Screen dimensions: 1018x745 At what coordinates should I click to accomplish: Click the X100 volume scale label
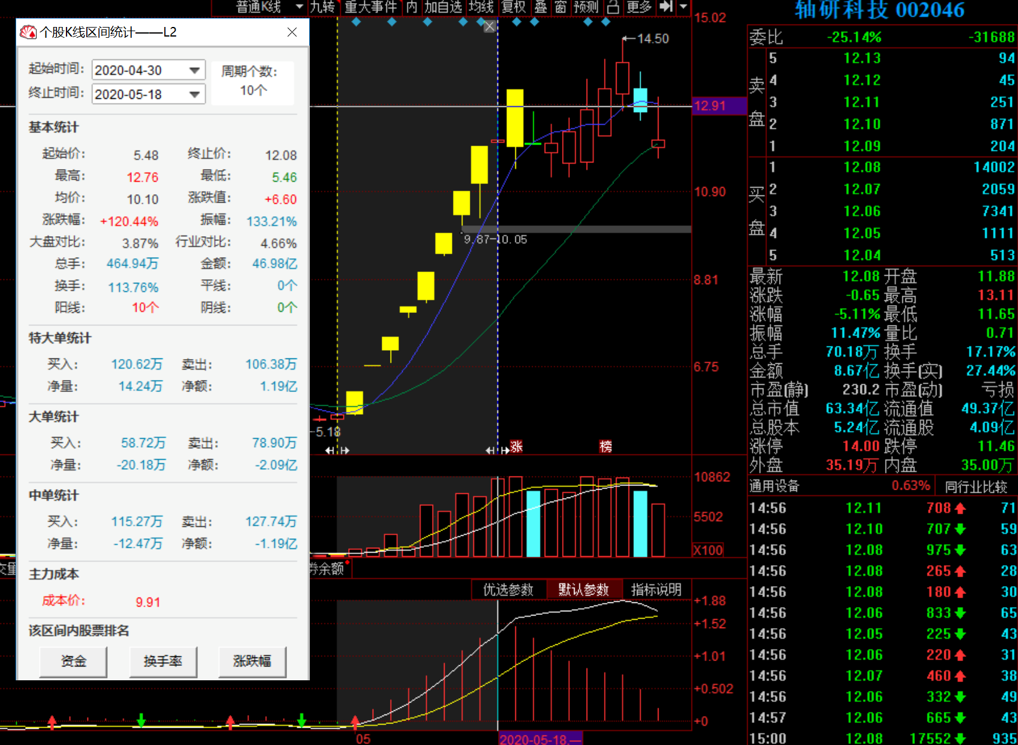708,550
